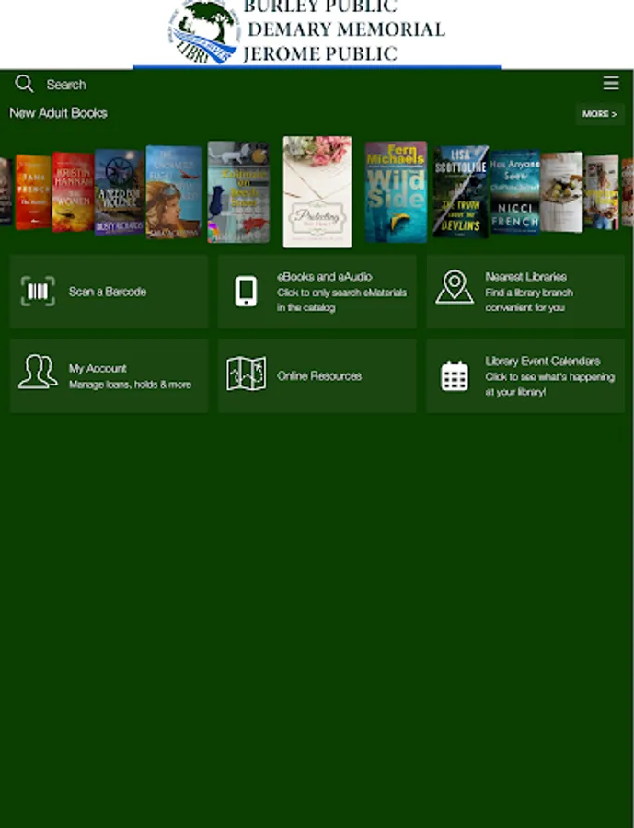Viewport: 634px width, 828px height.
Task: Click the barcode scanner icon
Action: point(38,291)
